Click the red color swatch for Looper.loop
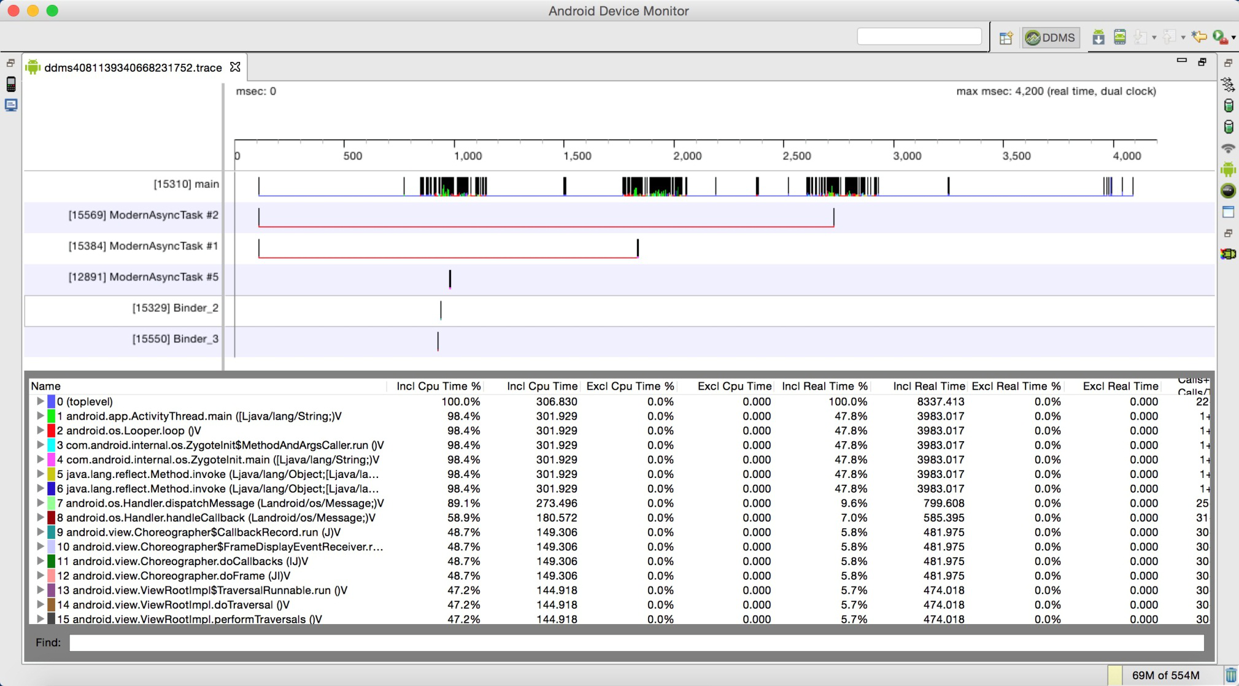1239x686 pixels. point(52,431)
